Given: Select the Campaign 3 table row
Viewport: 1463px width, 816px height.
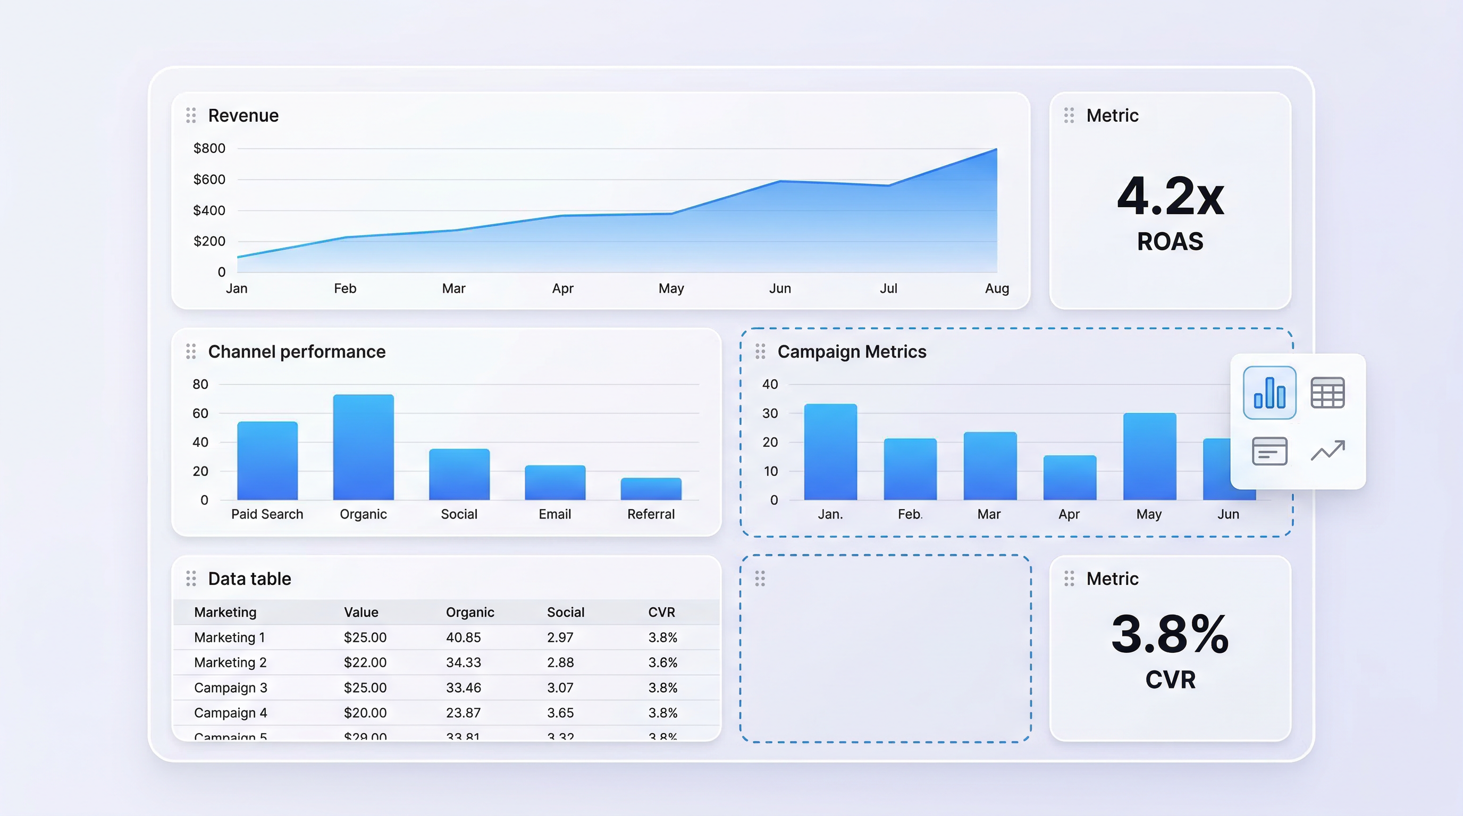Looking at the screenshot, I should tap(230, 688).
